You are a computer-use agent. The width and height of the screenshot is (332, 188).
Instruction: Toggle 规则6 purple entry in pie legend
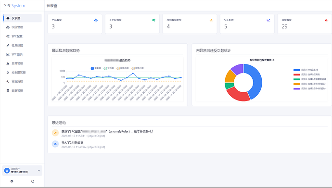pyautogui.click(x=309, y=88)
